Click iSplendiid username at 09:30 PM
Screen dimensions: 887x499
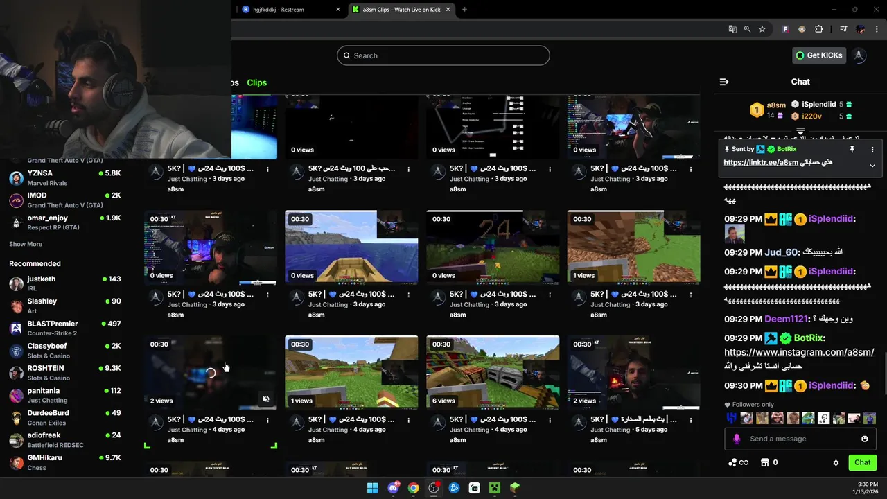point(831,385)
